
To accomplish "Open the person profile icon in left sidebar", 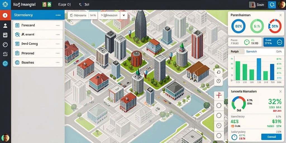I will click(5, 26).
